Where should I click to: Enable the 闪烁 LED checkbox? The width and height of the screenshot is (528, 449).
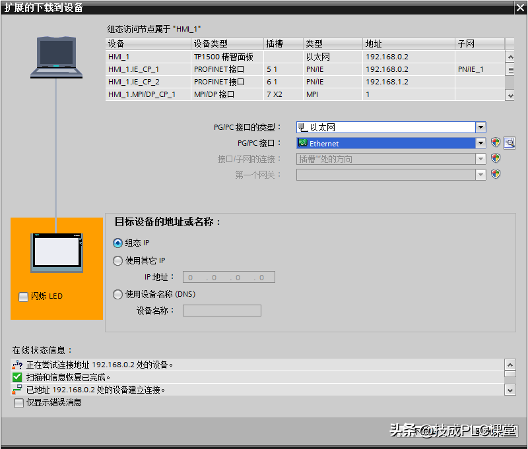23,297
